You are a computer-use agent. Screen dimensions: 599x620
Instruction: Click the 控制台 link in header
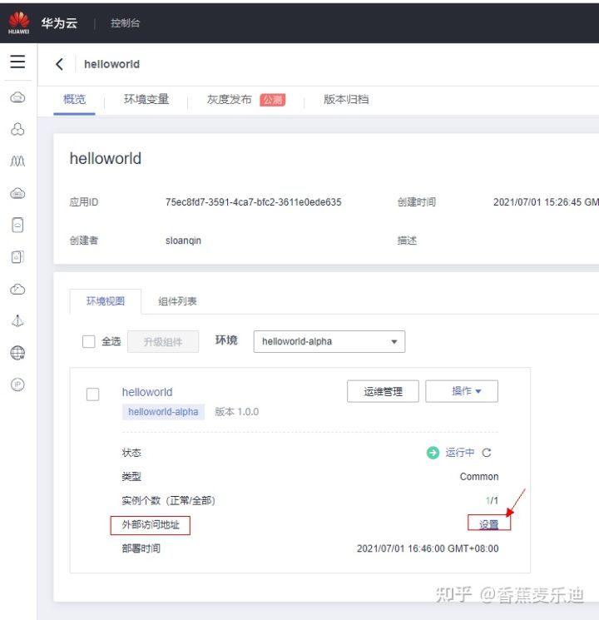tap(125, 23)
